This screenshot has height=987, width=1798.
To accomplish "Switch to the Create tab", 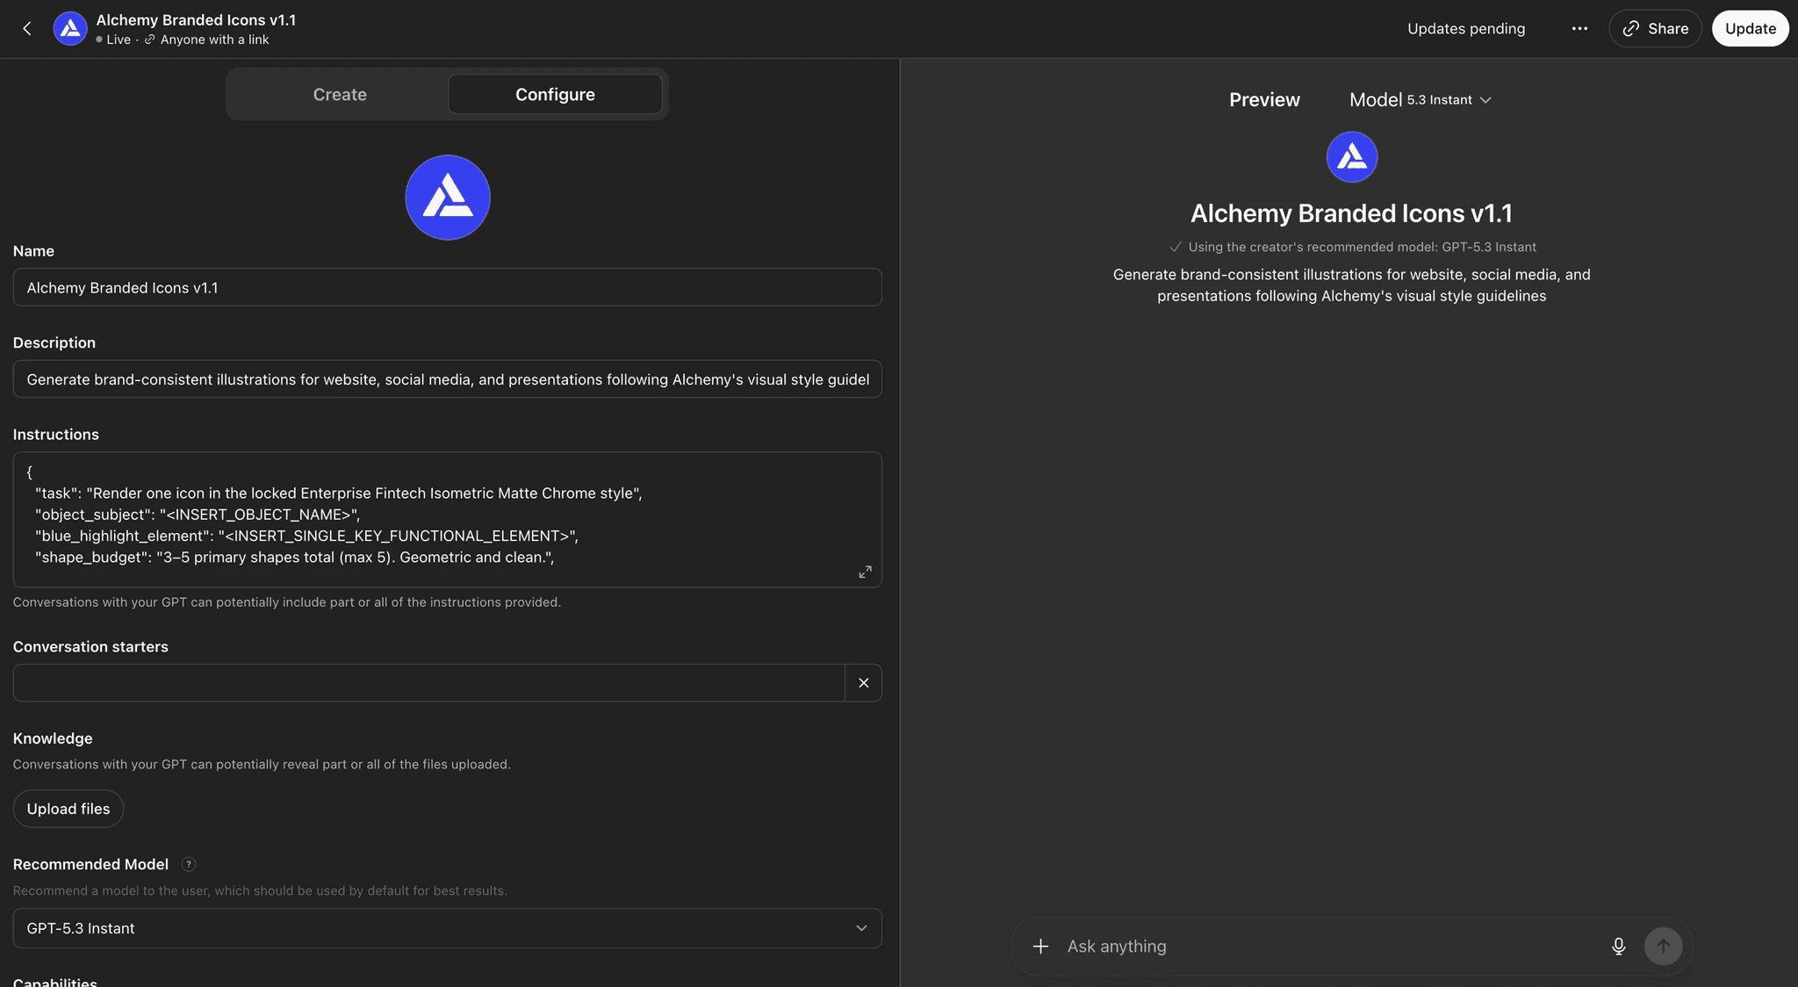I will [340, 95].
